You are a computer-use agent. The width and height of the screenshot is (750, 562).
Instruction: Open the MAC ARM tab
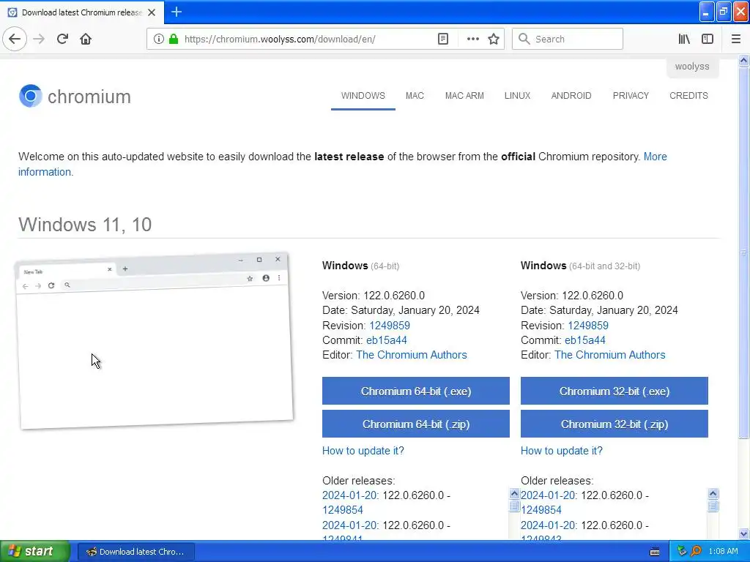coord(464,96)
